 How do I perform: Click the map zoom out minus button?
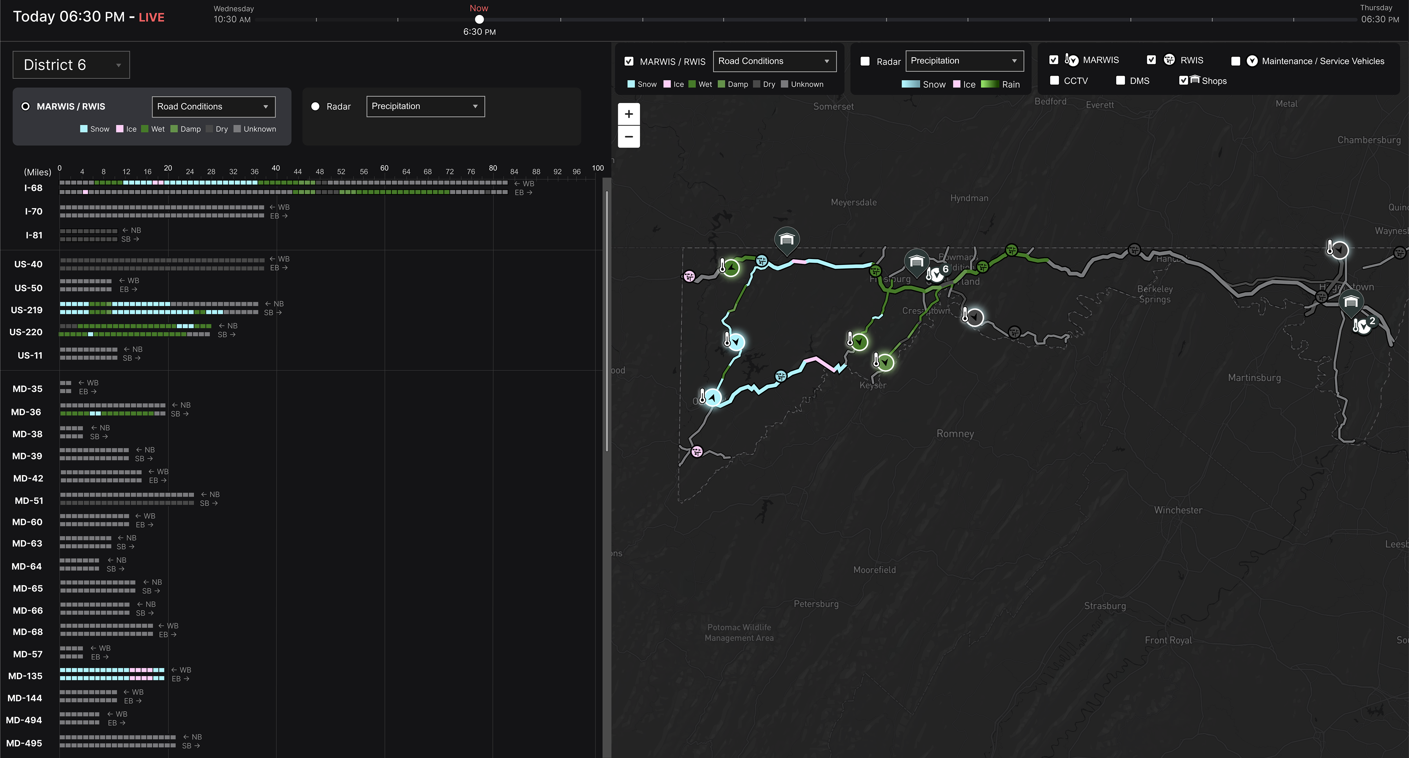pyautogui.click(x=629, y=137)
